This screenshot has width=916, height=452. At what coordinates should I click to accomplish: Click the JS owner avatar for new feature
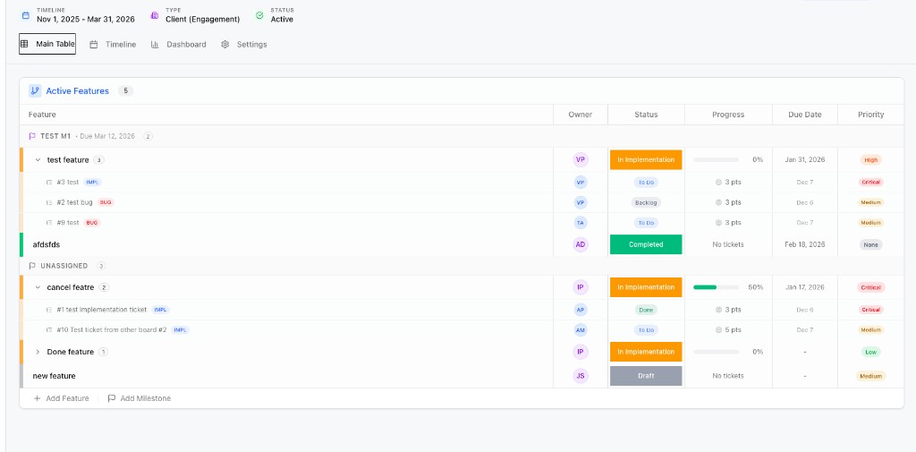click(581, 376)
